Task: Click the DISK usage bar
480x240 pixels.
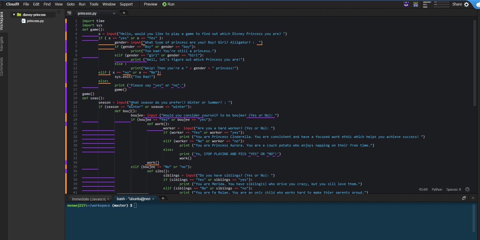Action: 442,7
